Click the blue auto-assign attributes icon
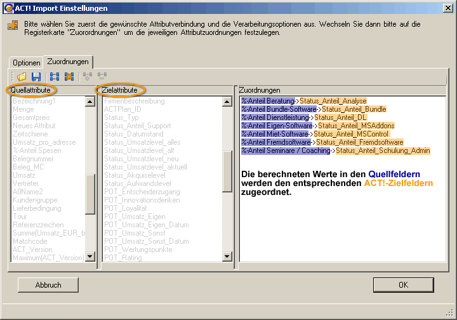Viewport: 457px width, 320px height. [55, 77]
